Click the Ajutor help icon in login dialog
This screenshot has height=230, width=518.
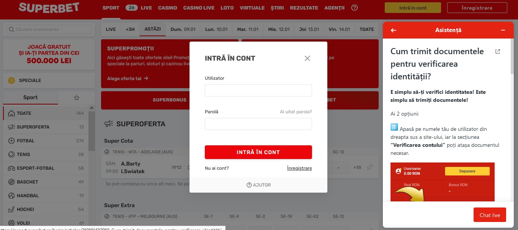[249, 185]
